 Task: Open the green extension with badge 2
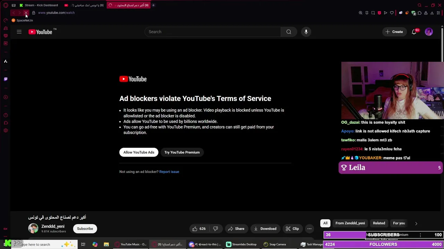pyautogui.click(x=413, y=13)
